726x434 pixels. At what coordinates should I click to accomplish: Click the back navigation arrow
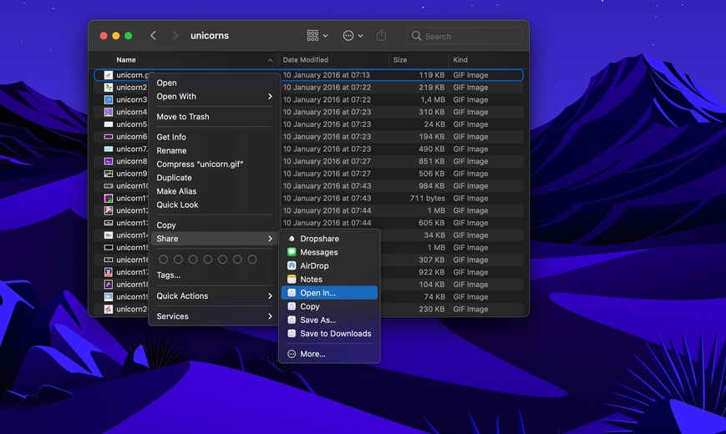tap(153, 36)
